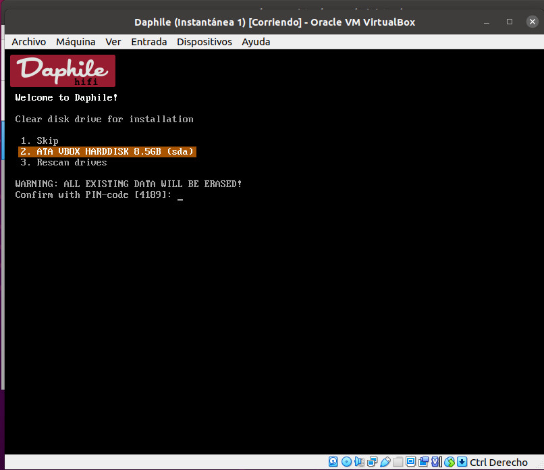Select the '1. Skip' option
The image size is (544, 470).
tap(39, 140)
